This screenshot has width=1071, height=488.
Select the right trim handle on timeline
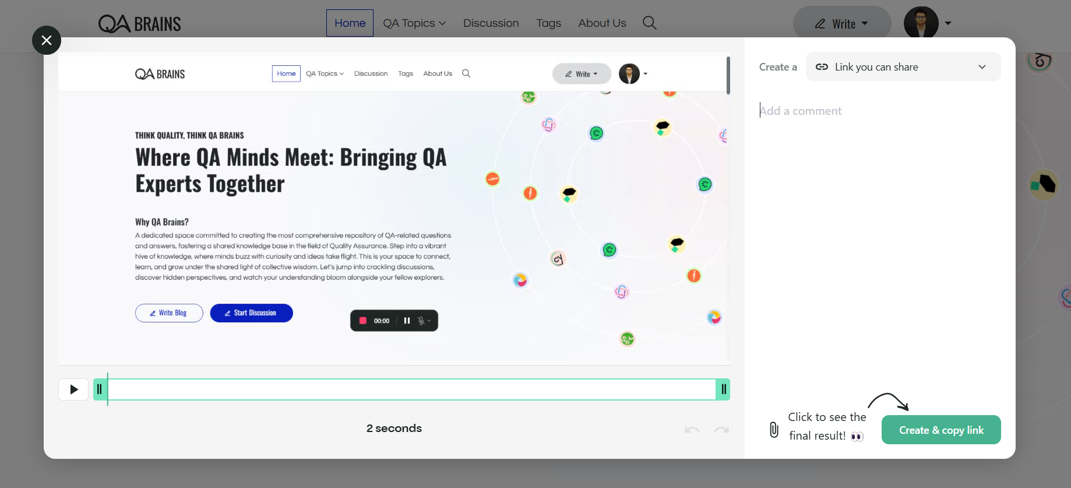pos(723,389)
